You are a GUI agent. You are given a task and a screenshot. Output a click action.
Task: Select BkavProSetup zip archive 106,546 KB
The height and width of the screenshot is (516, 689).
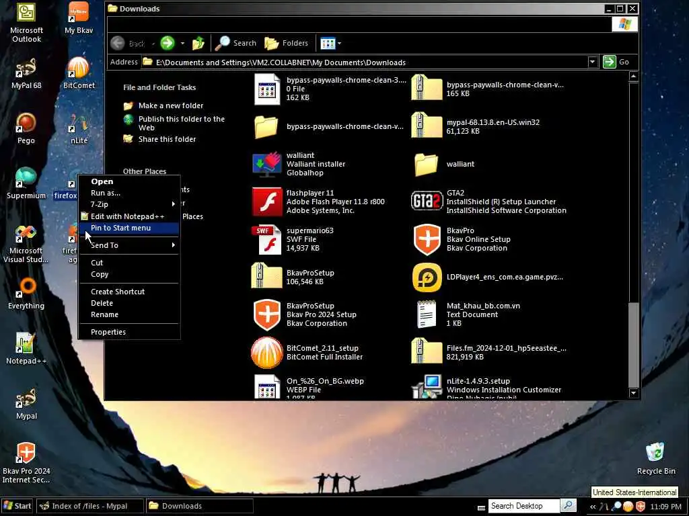293,277
